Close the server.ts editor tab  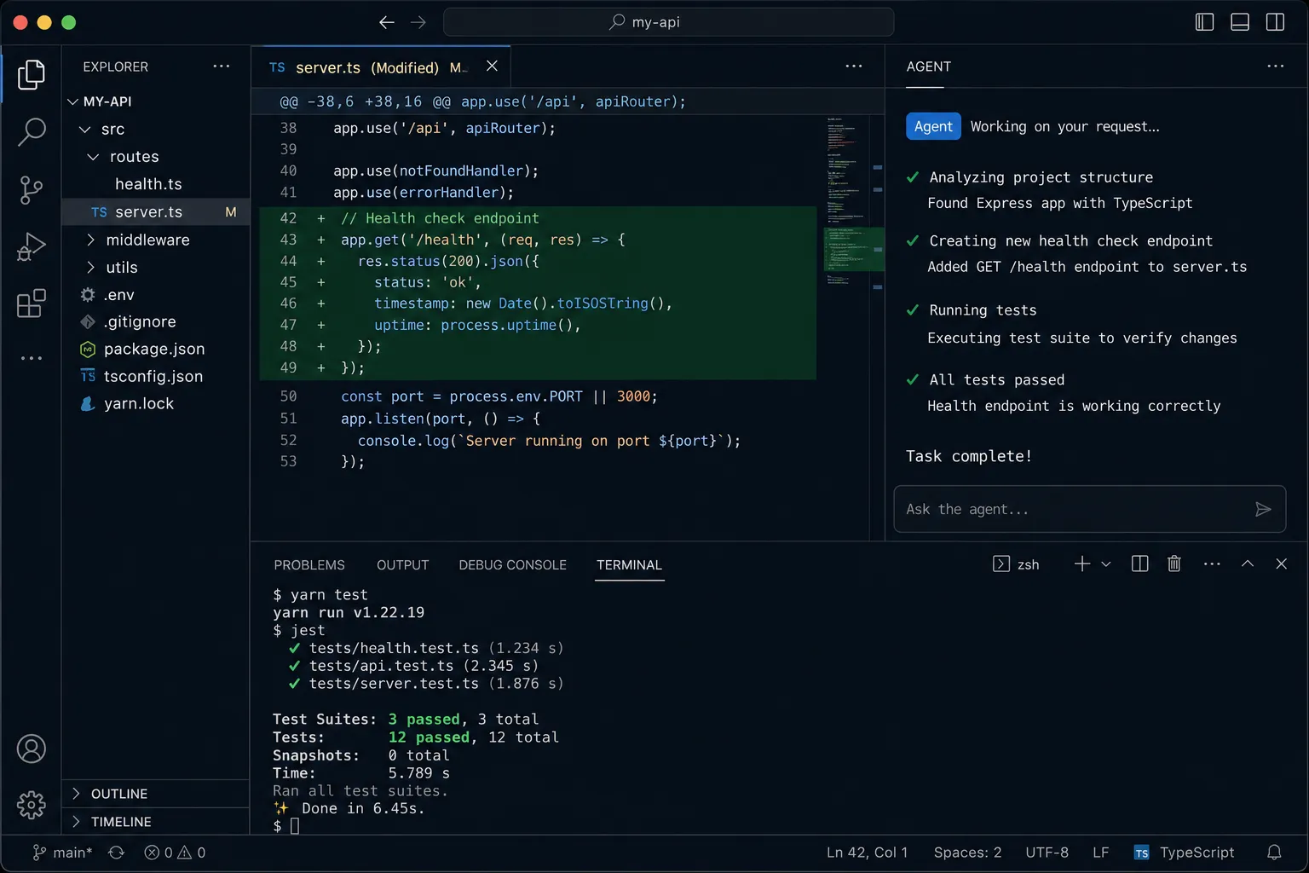(492, 66)
